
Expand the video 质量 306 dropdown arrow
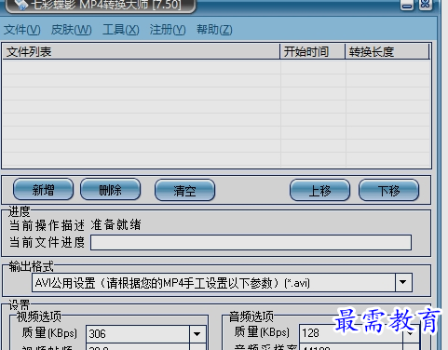click(x=197, y=334)
